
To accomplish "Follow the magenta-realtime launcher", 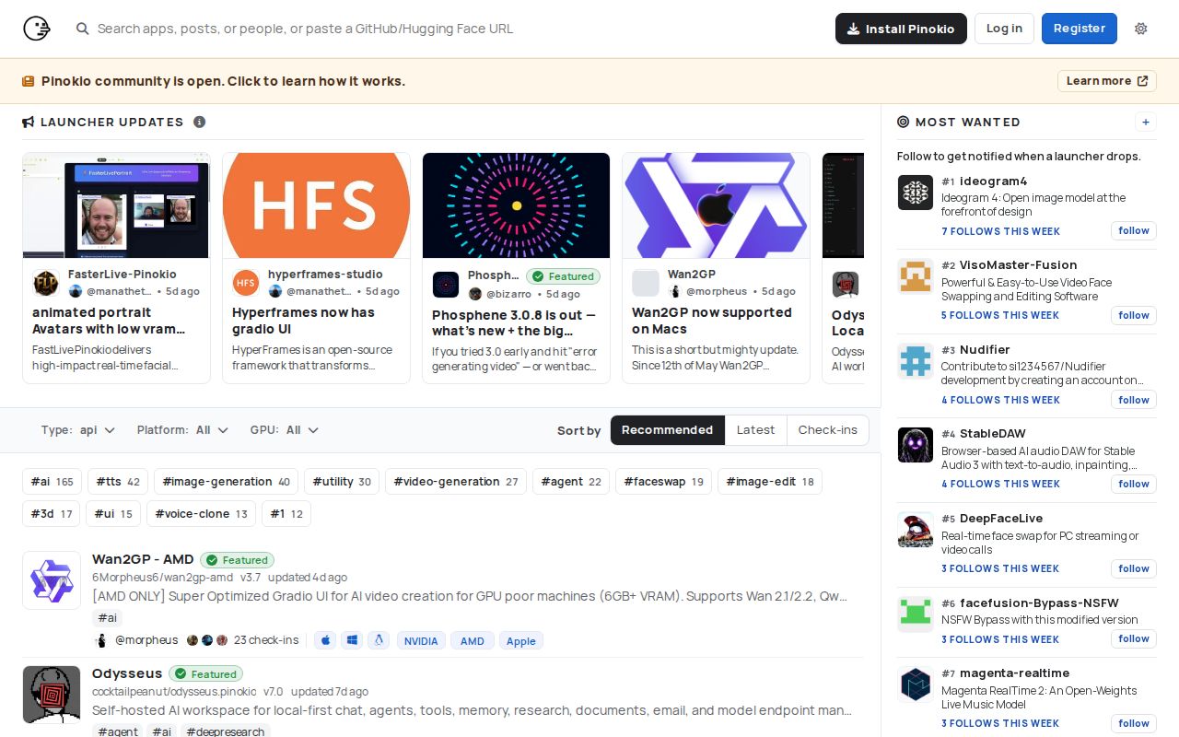I will pos(1134,723).
